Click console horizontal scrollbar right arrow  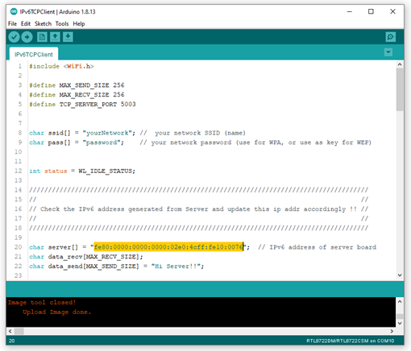(x=392, y=331)
